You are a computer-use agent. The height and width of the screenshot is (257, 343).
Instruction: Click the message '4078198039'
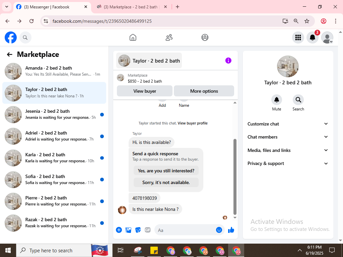pos(144,198)
